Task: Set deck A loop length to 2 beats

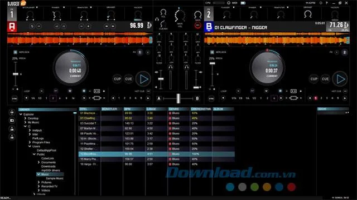Action: pyautogui.click(x=53, y=98)
